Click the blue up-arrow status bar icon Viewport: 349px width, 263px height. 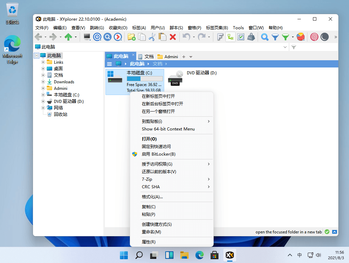pyautogui.click(x=335, y=232)
